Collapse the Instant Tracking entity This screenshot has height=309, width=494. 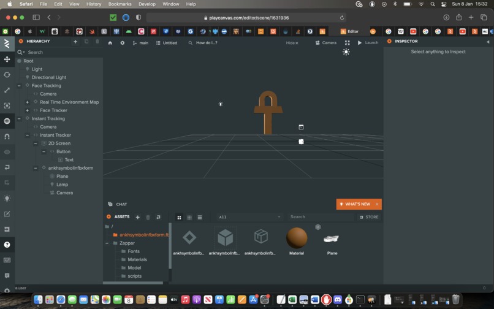[19, 119]
